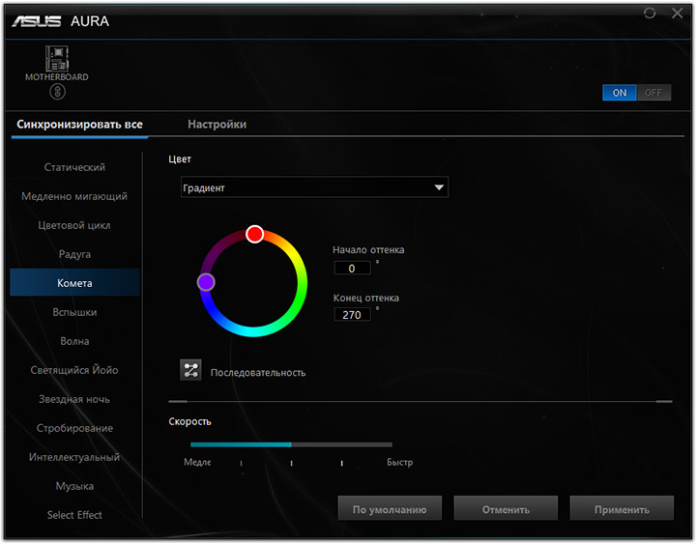Select Комета effect
696x543 pixels.
74,282
